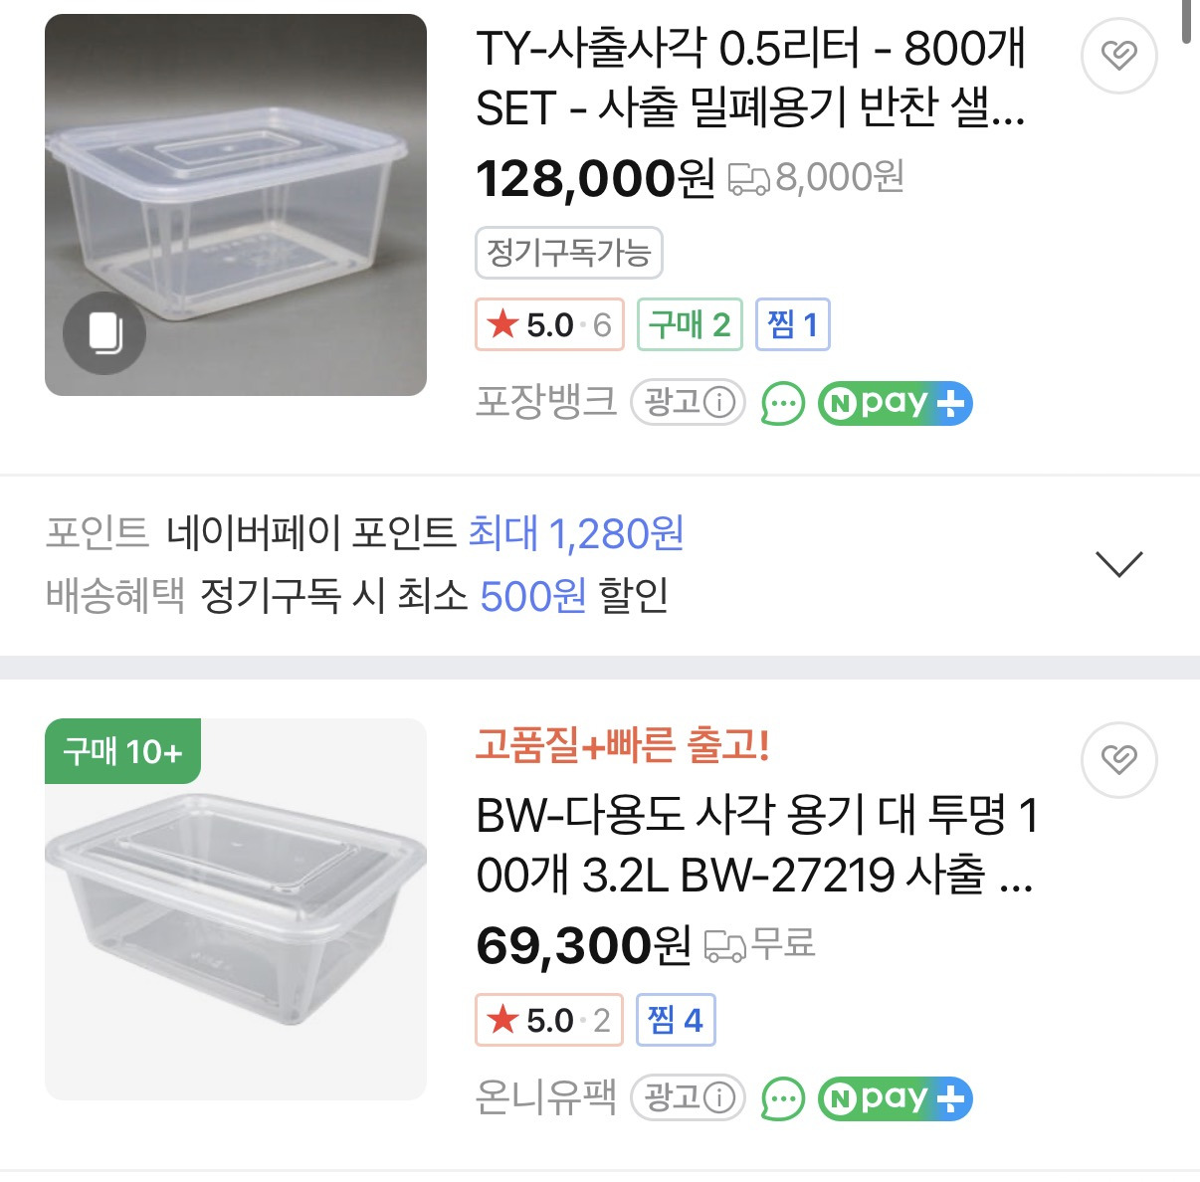1200x1182 pixels.
Task: Visit the 포장뱅크 seller store
Action: point(545,403)
